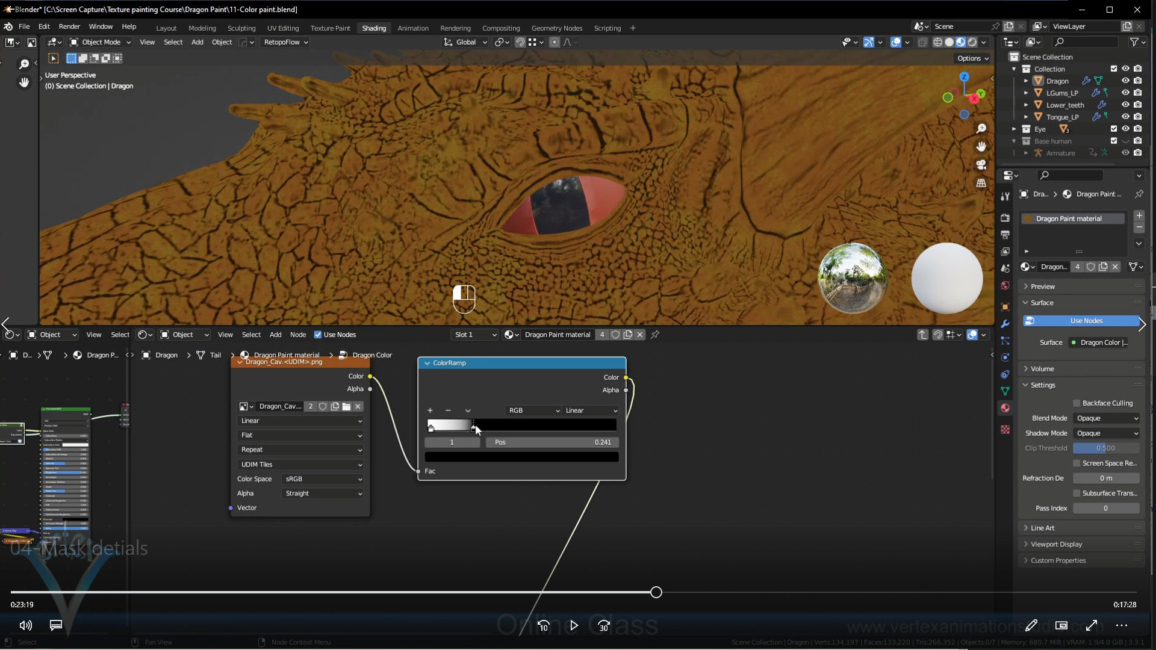Open the UDIM Tiles source dropdown
1156x650 pixels.
click(x=300, y=465)
